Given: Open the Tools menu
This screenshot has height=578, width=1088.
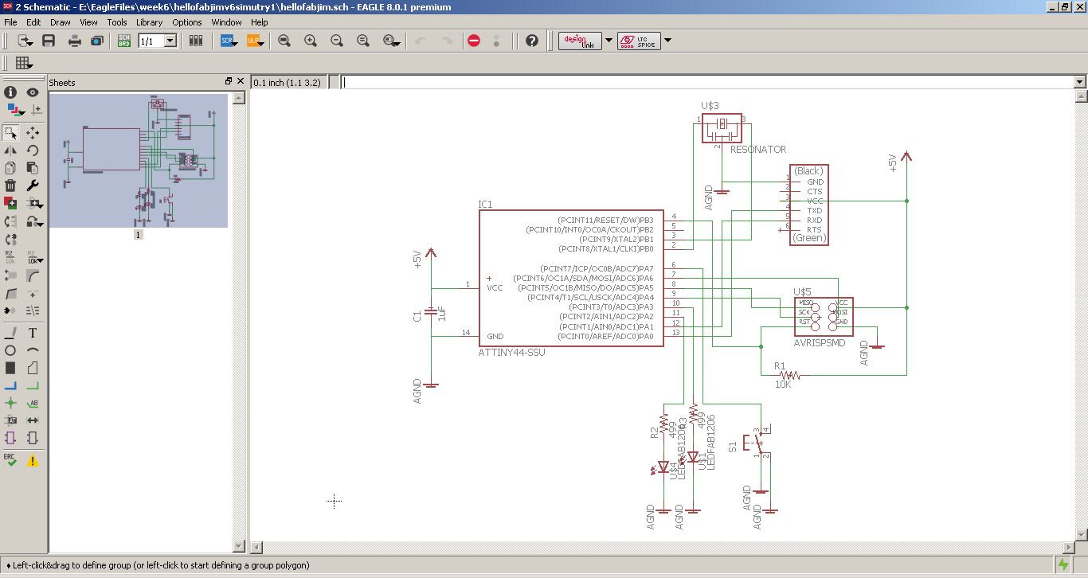Looking at the screenshot, I should [117, 22].
